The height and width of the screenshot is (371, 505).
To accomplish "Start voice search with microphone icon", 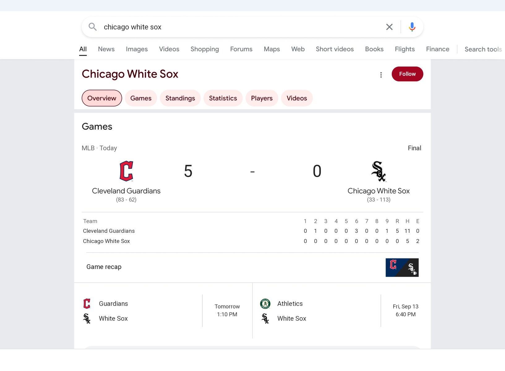I will click(x=412, y=27).
